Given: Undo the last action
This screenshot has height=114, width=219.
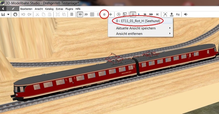Looking at the screenshot, I should (x=23, y=14).
